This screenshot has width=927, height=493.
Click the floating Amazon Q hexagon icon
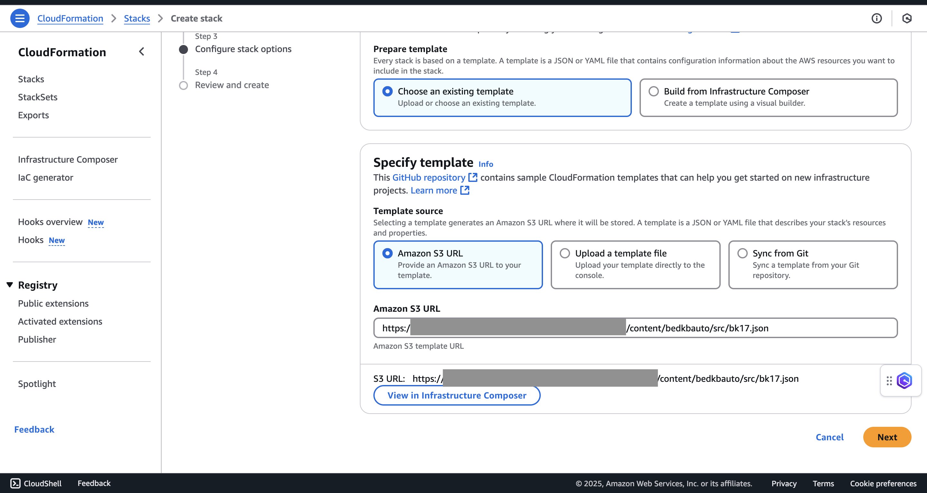pos(904,381)
